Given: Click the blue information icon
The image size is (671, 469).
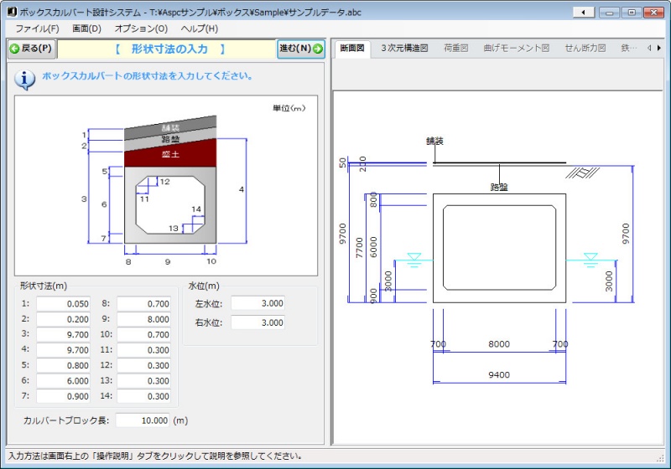Looking at the screenshot, I should click(x=25, y=79).
